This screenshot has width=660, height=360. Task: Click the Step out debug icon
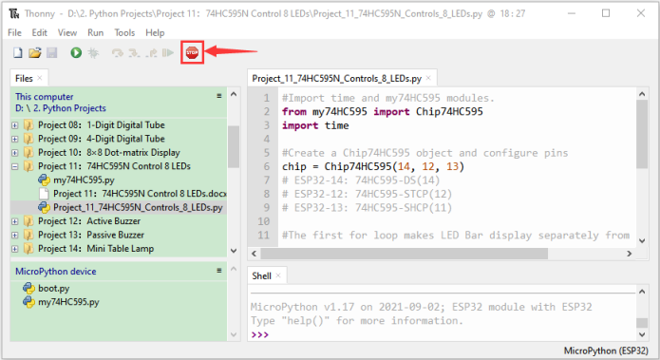click(152, 52)
